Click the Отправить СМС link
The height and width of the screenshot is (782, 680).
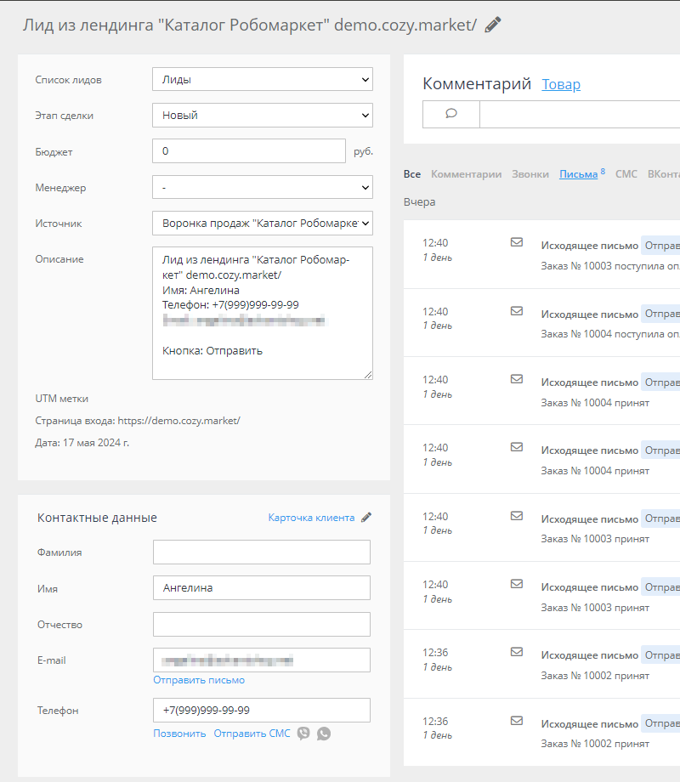pyautogui.click(x=252, y=734)
